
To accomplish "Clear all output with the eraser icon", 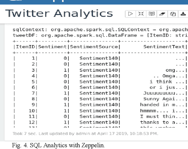I will point(162,14).
